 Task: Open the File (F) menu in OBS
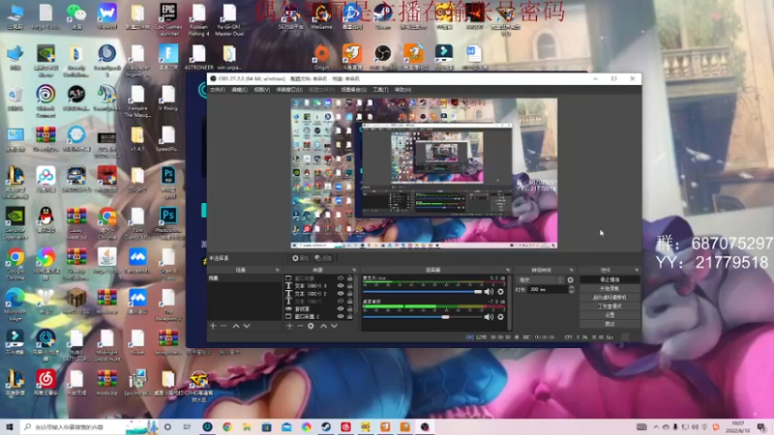click(x=217, y=90)
